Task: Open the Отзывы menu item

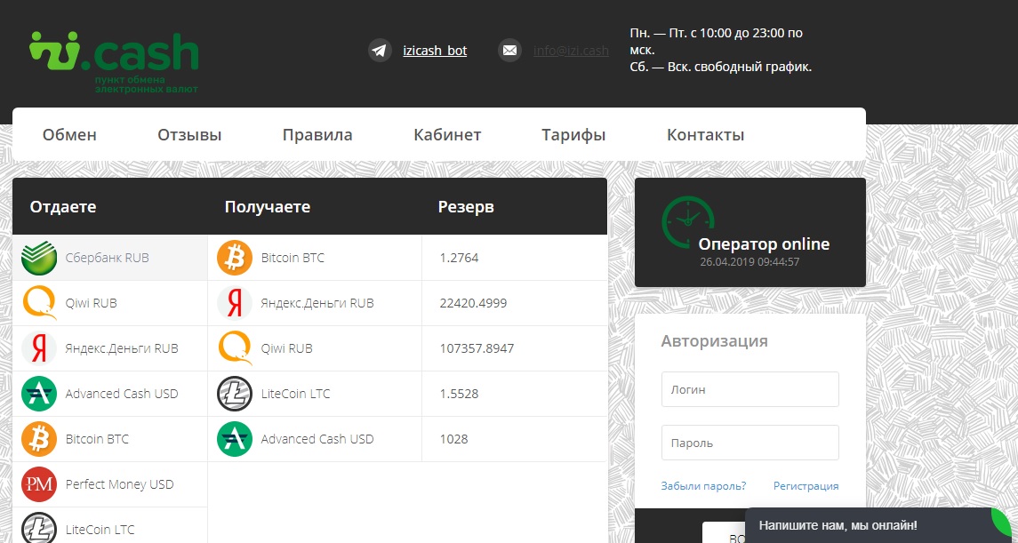Action: (189, 135)
